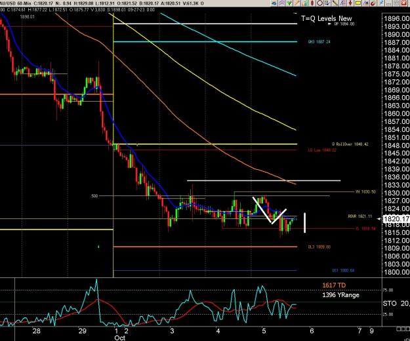Image resolution: width=410 pixels, height=341 pixels.
Task: Click the 3 date on the time axis
Action: tap(172, 331)
